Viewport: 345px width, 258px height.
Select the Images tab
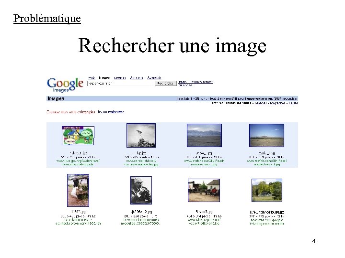pos(104,78)
